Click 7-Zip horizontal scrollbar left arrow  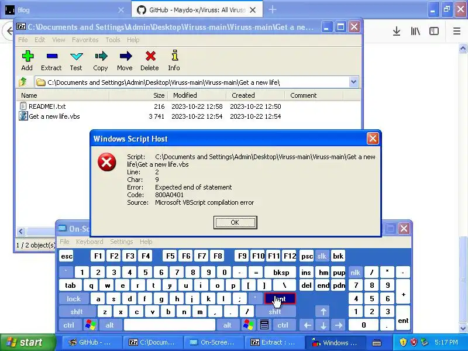tap(21, 231)
